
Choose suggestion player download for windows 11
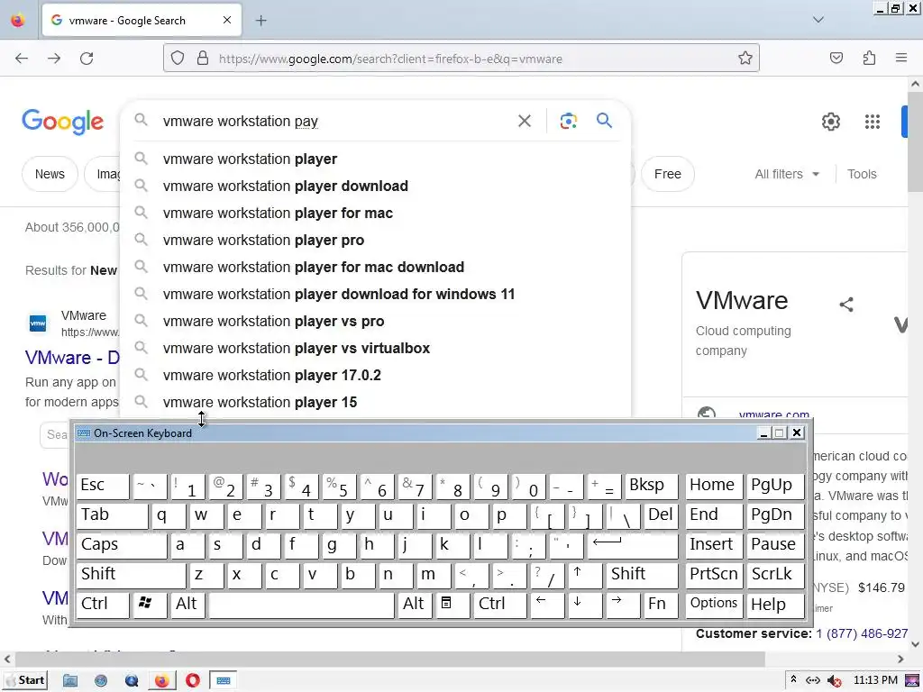pos(376,295)
